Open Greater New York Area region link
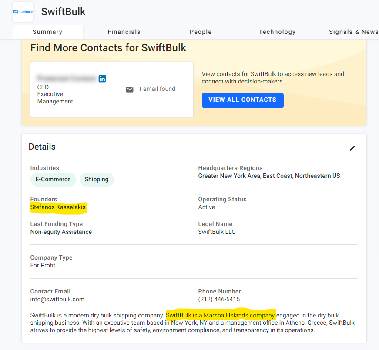 [229, 176]
